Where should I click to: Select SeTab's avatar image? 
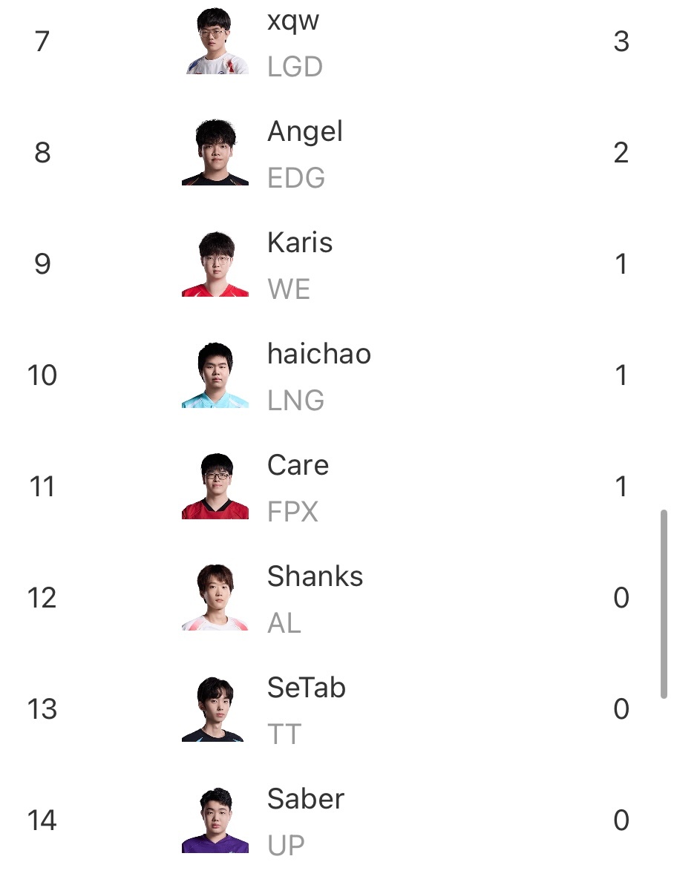[216, 708]
